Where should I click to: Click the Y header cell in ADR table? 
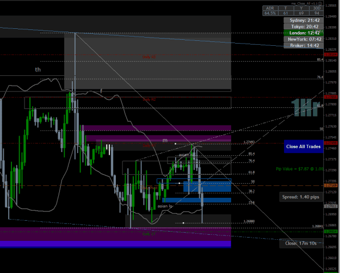[x=301, y=8]
